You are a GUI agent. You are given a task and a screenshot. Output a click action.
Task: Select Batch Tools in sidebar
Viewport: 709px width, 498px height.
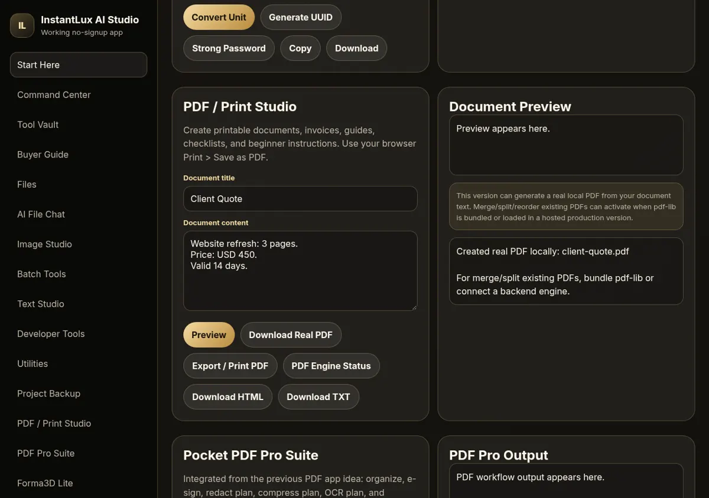tap(79, 274)
